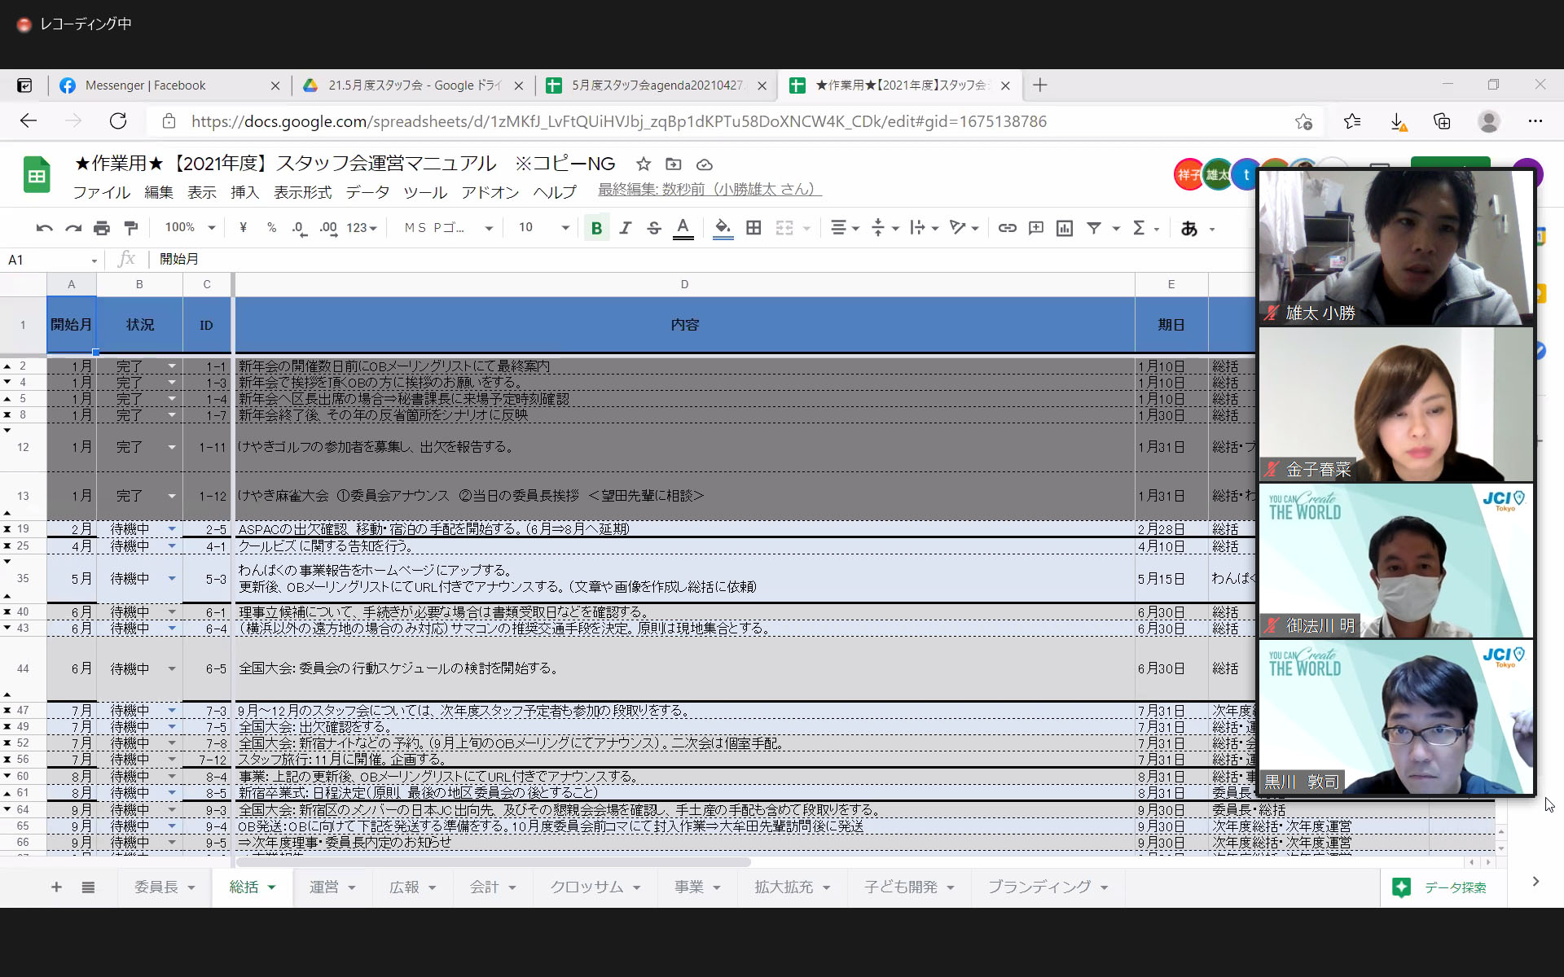This screenshot has height=977, width=1564.
Task: Click the undo icon in toolbar
Action: coord(44,228)
